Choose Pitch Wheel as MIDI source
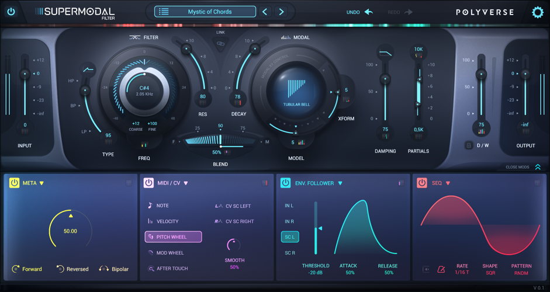Viewport: 550px width, 292px height. point(173,237)
